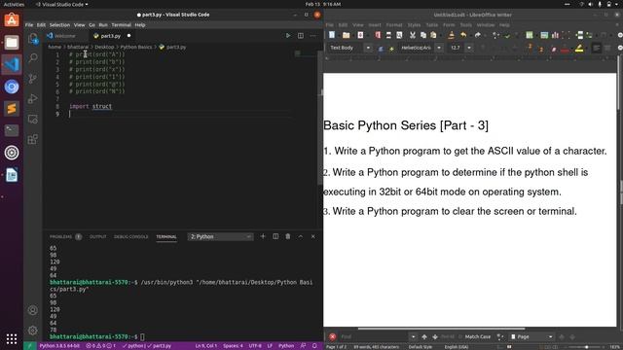Open the Source Control view in VS Code

[x=33, y=78]
